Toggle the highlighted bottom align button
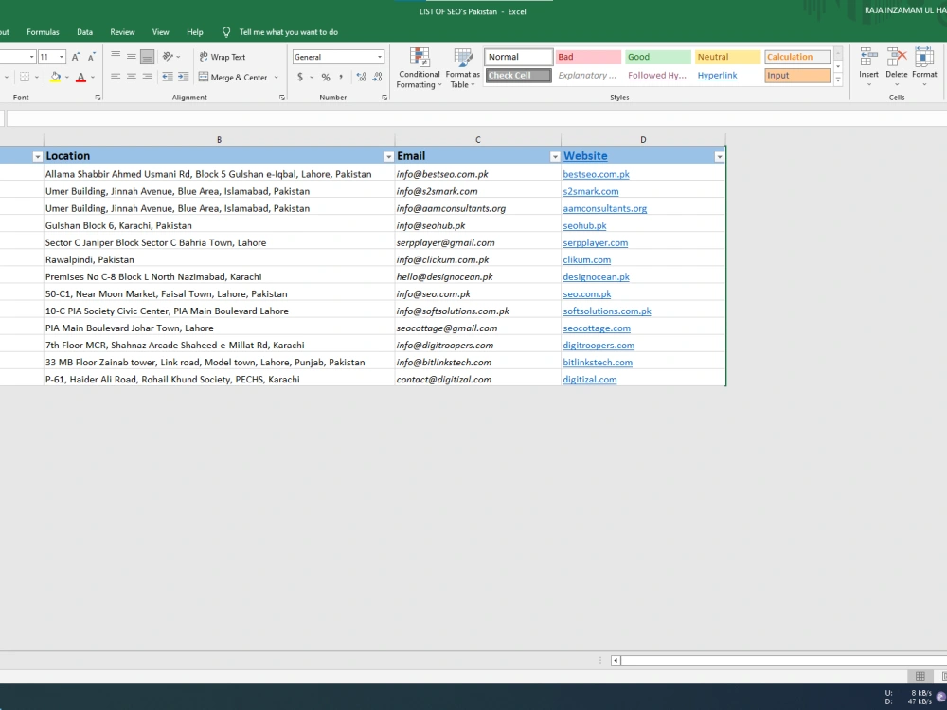Screen dimensions: 947x710 coord(147,57)
